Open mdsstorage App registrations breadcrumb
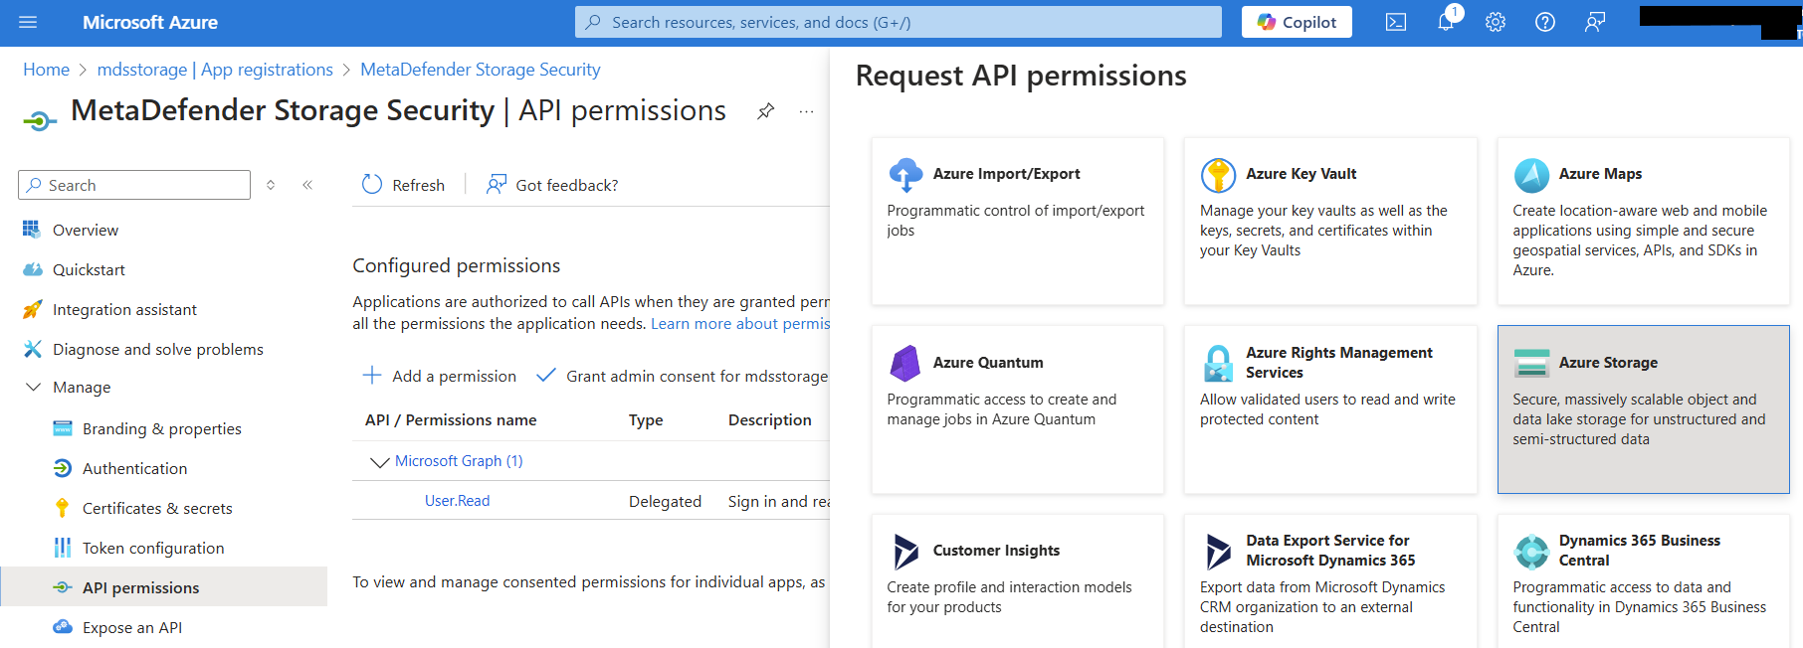The width and height of the screenshot is (1803, 648). point(215,70)
